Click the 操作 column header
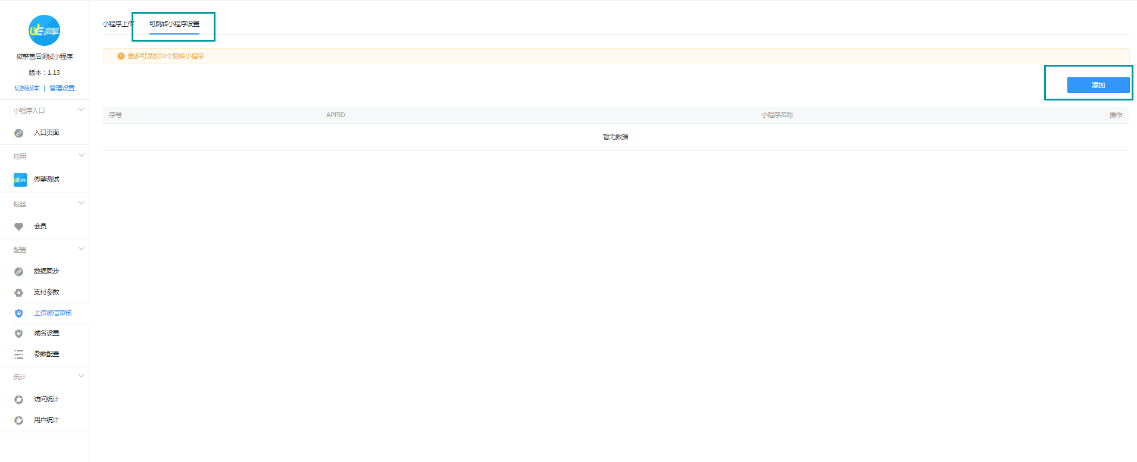 1116,115
